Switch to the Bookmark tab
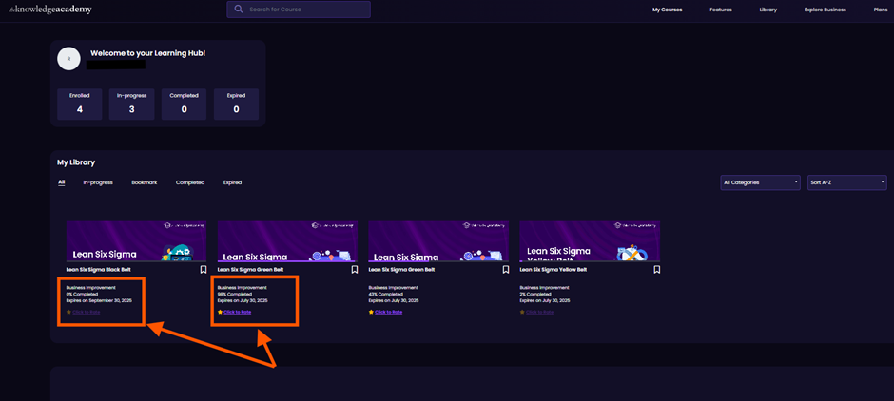894x401 pixels. point(145,182)
